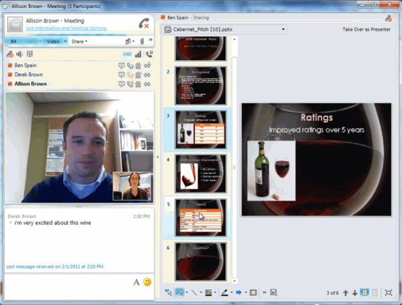Click the attachment paperclip icon

coord(142,41)
